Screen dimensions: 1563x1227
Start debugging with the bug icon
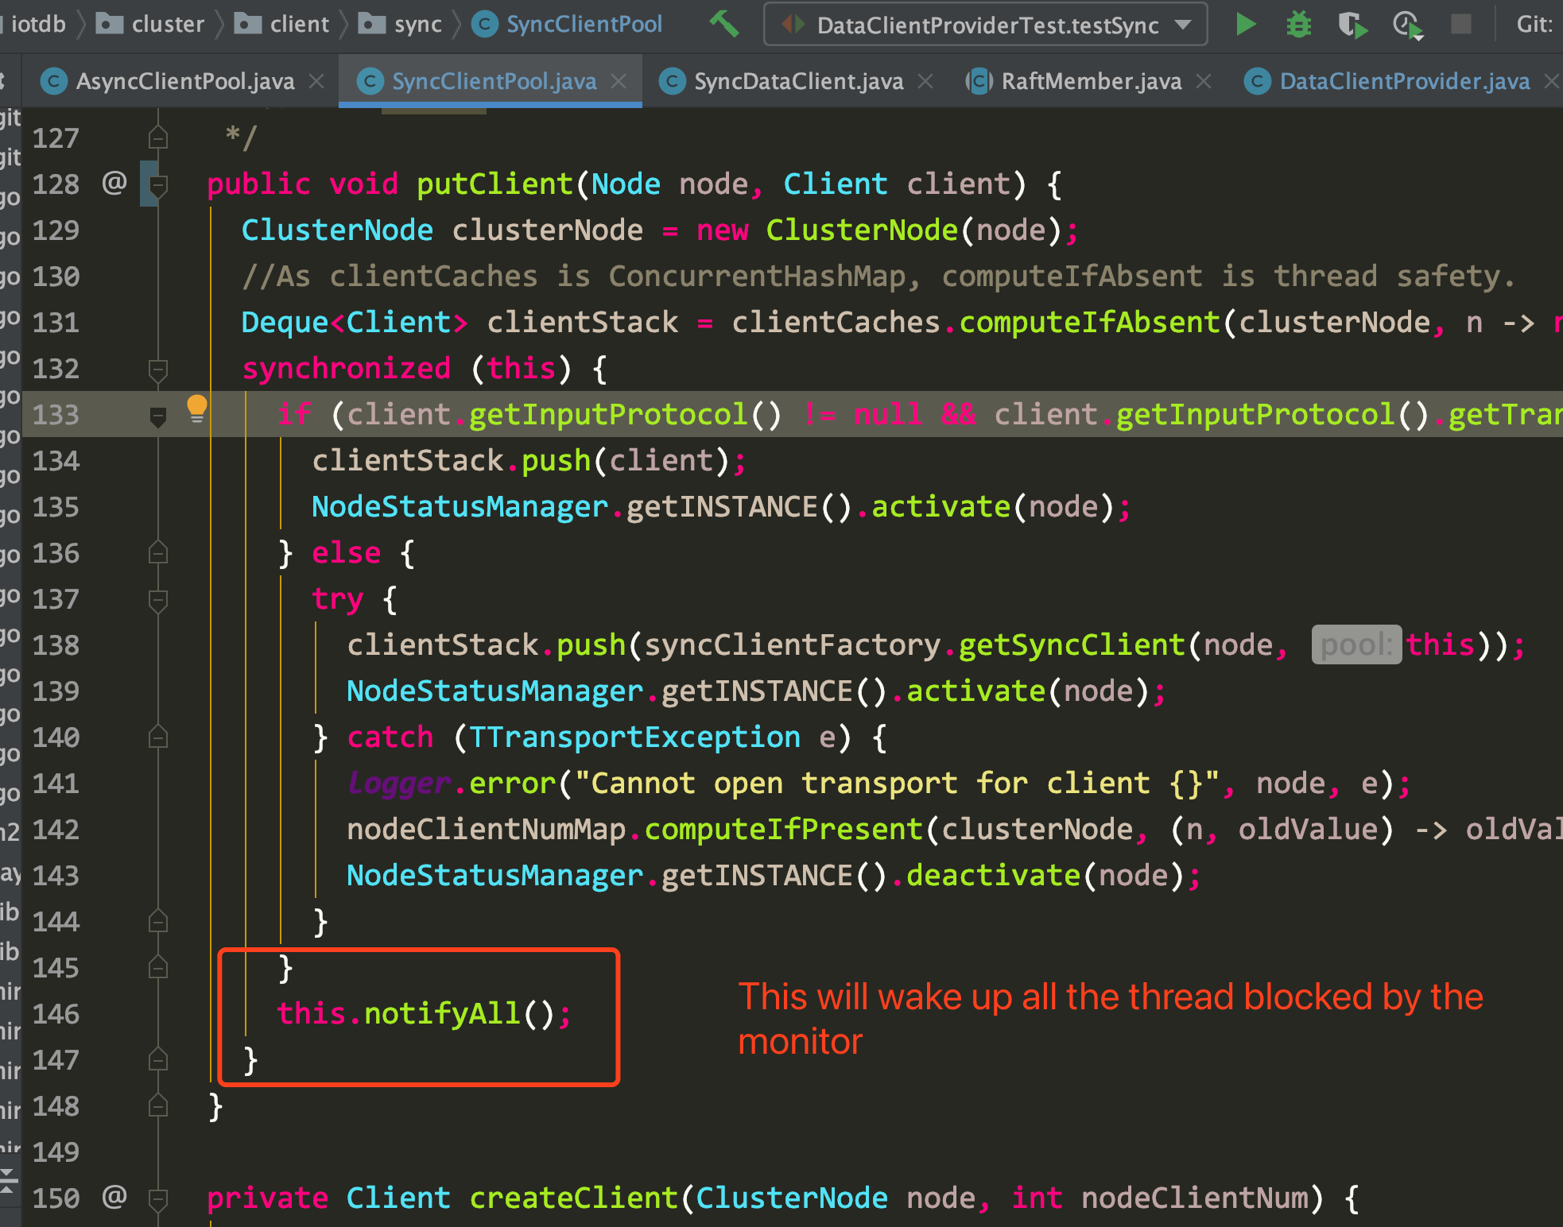(x=1298, y=25)
